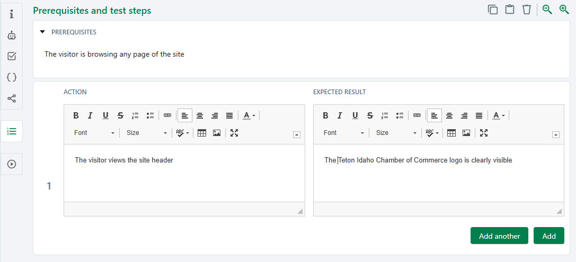Insert table in the Expected Result editor

[x=451, y=133]
